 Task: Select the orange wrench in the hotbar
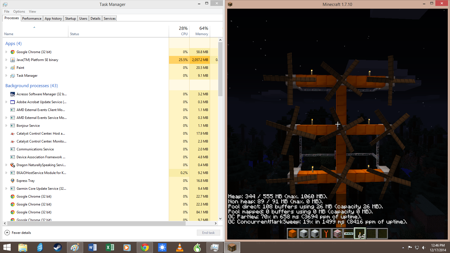pyautogui.click(x=326, y=234)
